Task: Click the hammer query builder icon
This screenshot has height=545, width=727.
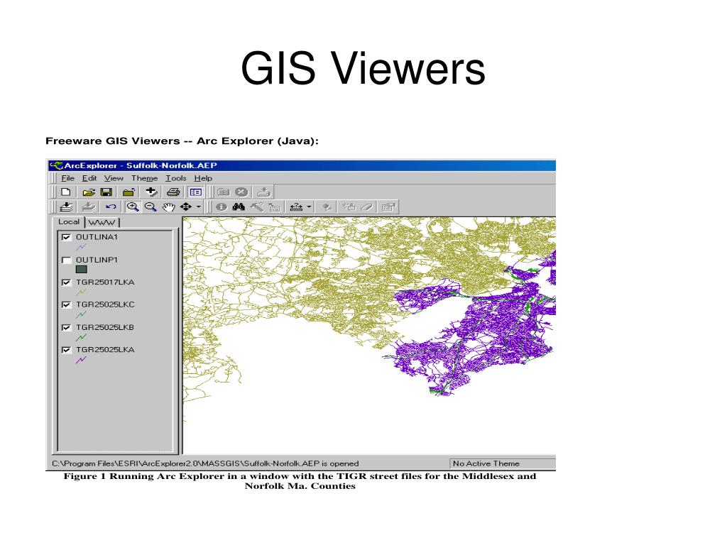Action: [257, 207]
